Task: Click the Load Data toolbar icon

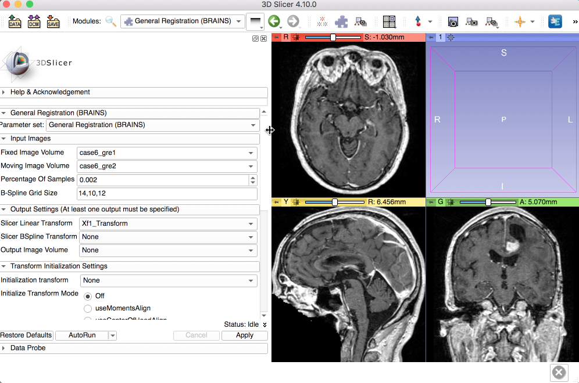Action: click(x=15, y=22)
